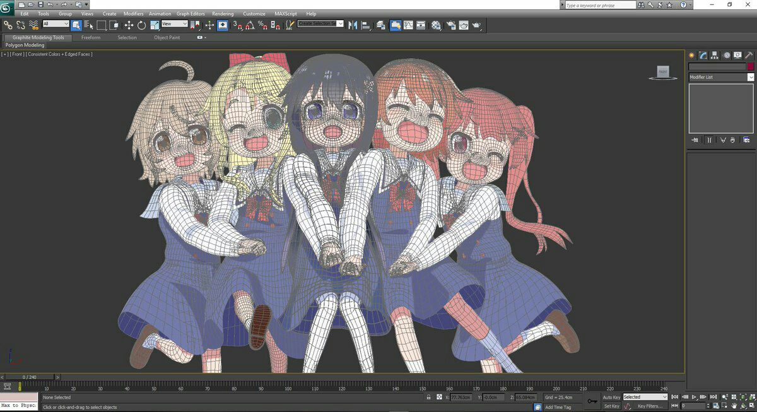Open the Select by Name dialog

89,25
